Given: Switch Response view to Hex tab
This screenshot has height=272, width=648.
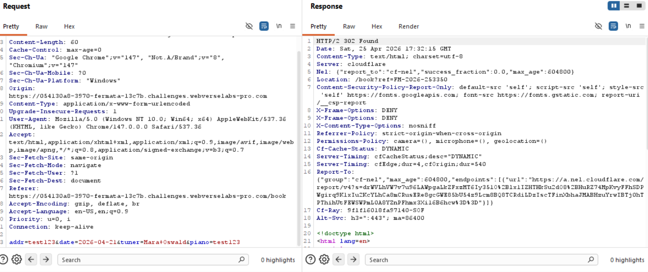Looking at the screenshot, I should [377, 26].
